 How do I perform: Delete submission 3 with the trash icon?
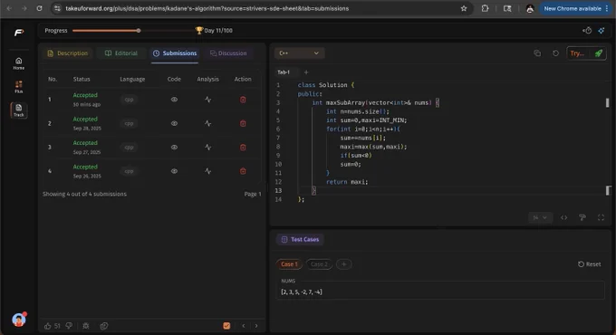(243, 148)
